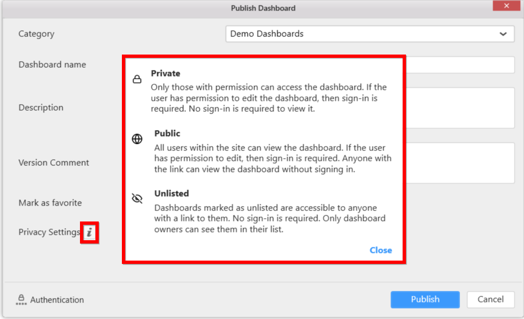Click inside the Description text box
Viewport: 524px width, 319px height.
tap(460, 107)
